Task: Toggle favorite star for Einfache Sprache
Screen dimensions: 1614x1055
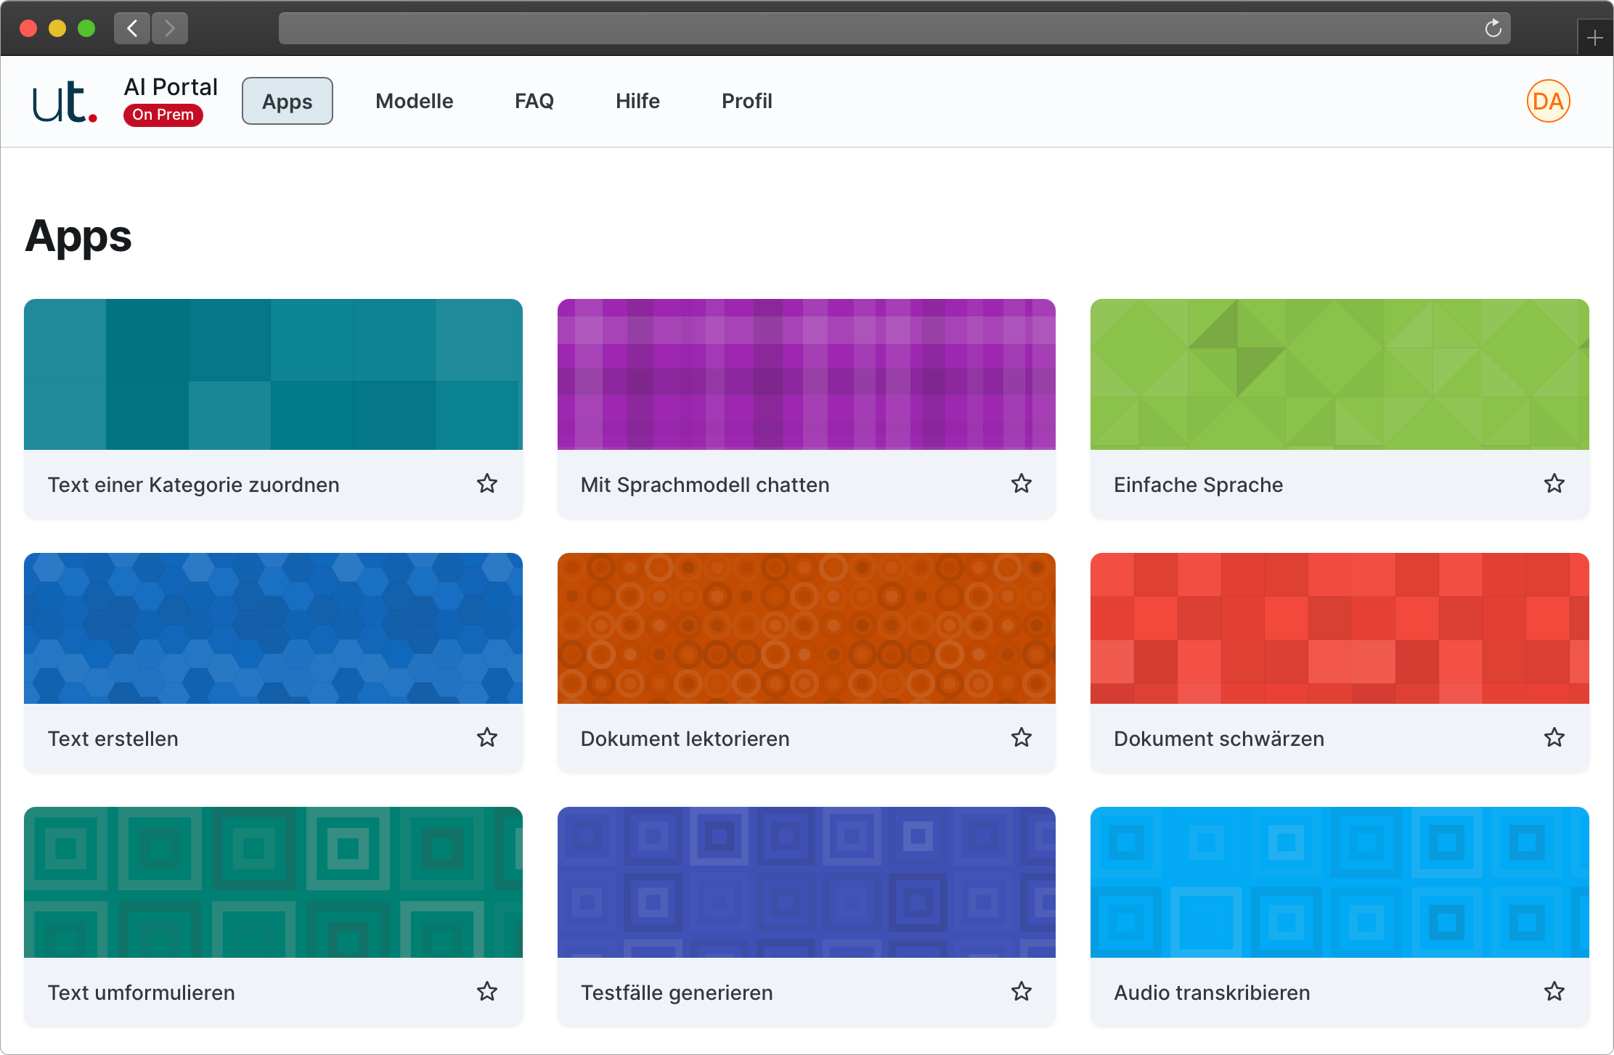Action: tap(1554, 484)
